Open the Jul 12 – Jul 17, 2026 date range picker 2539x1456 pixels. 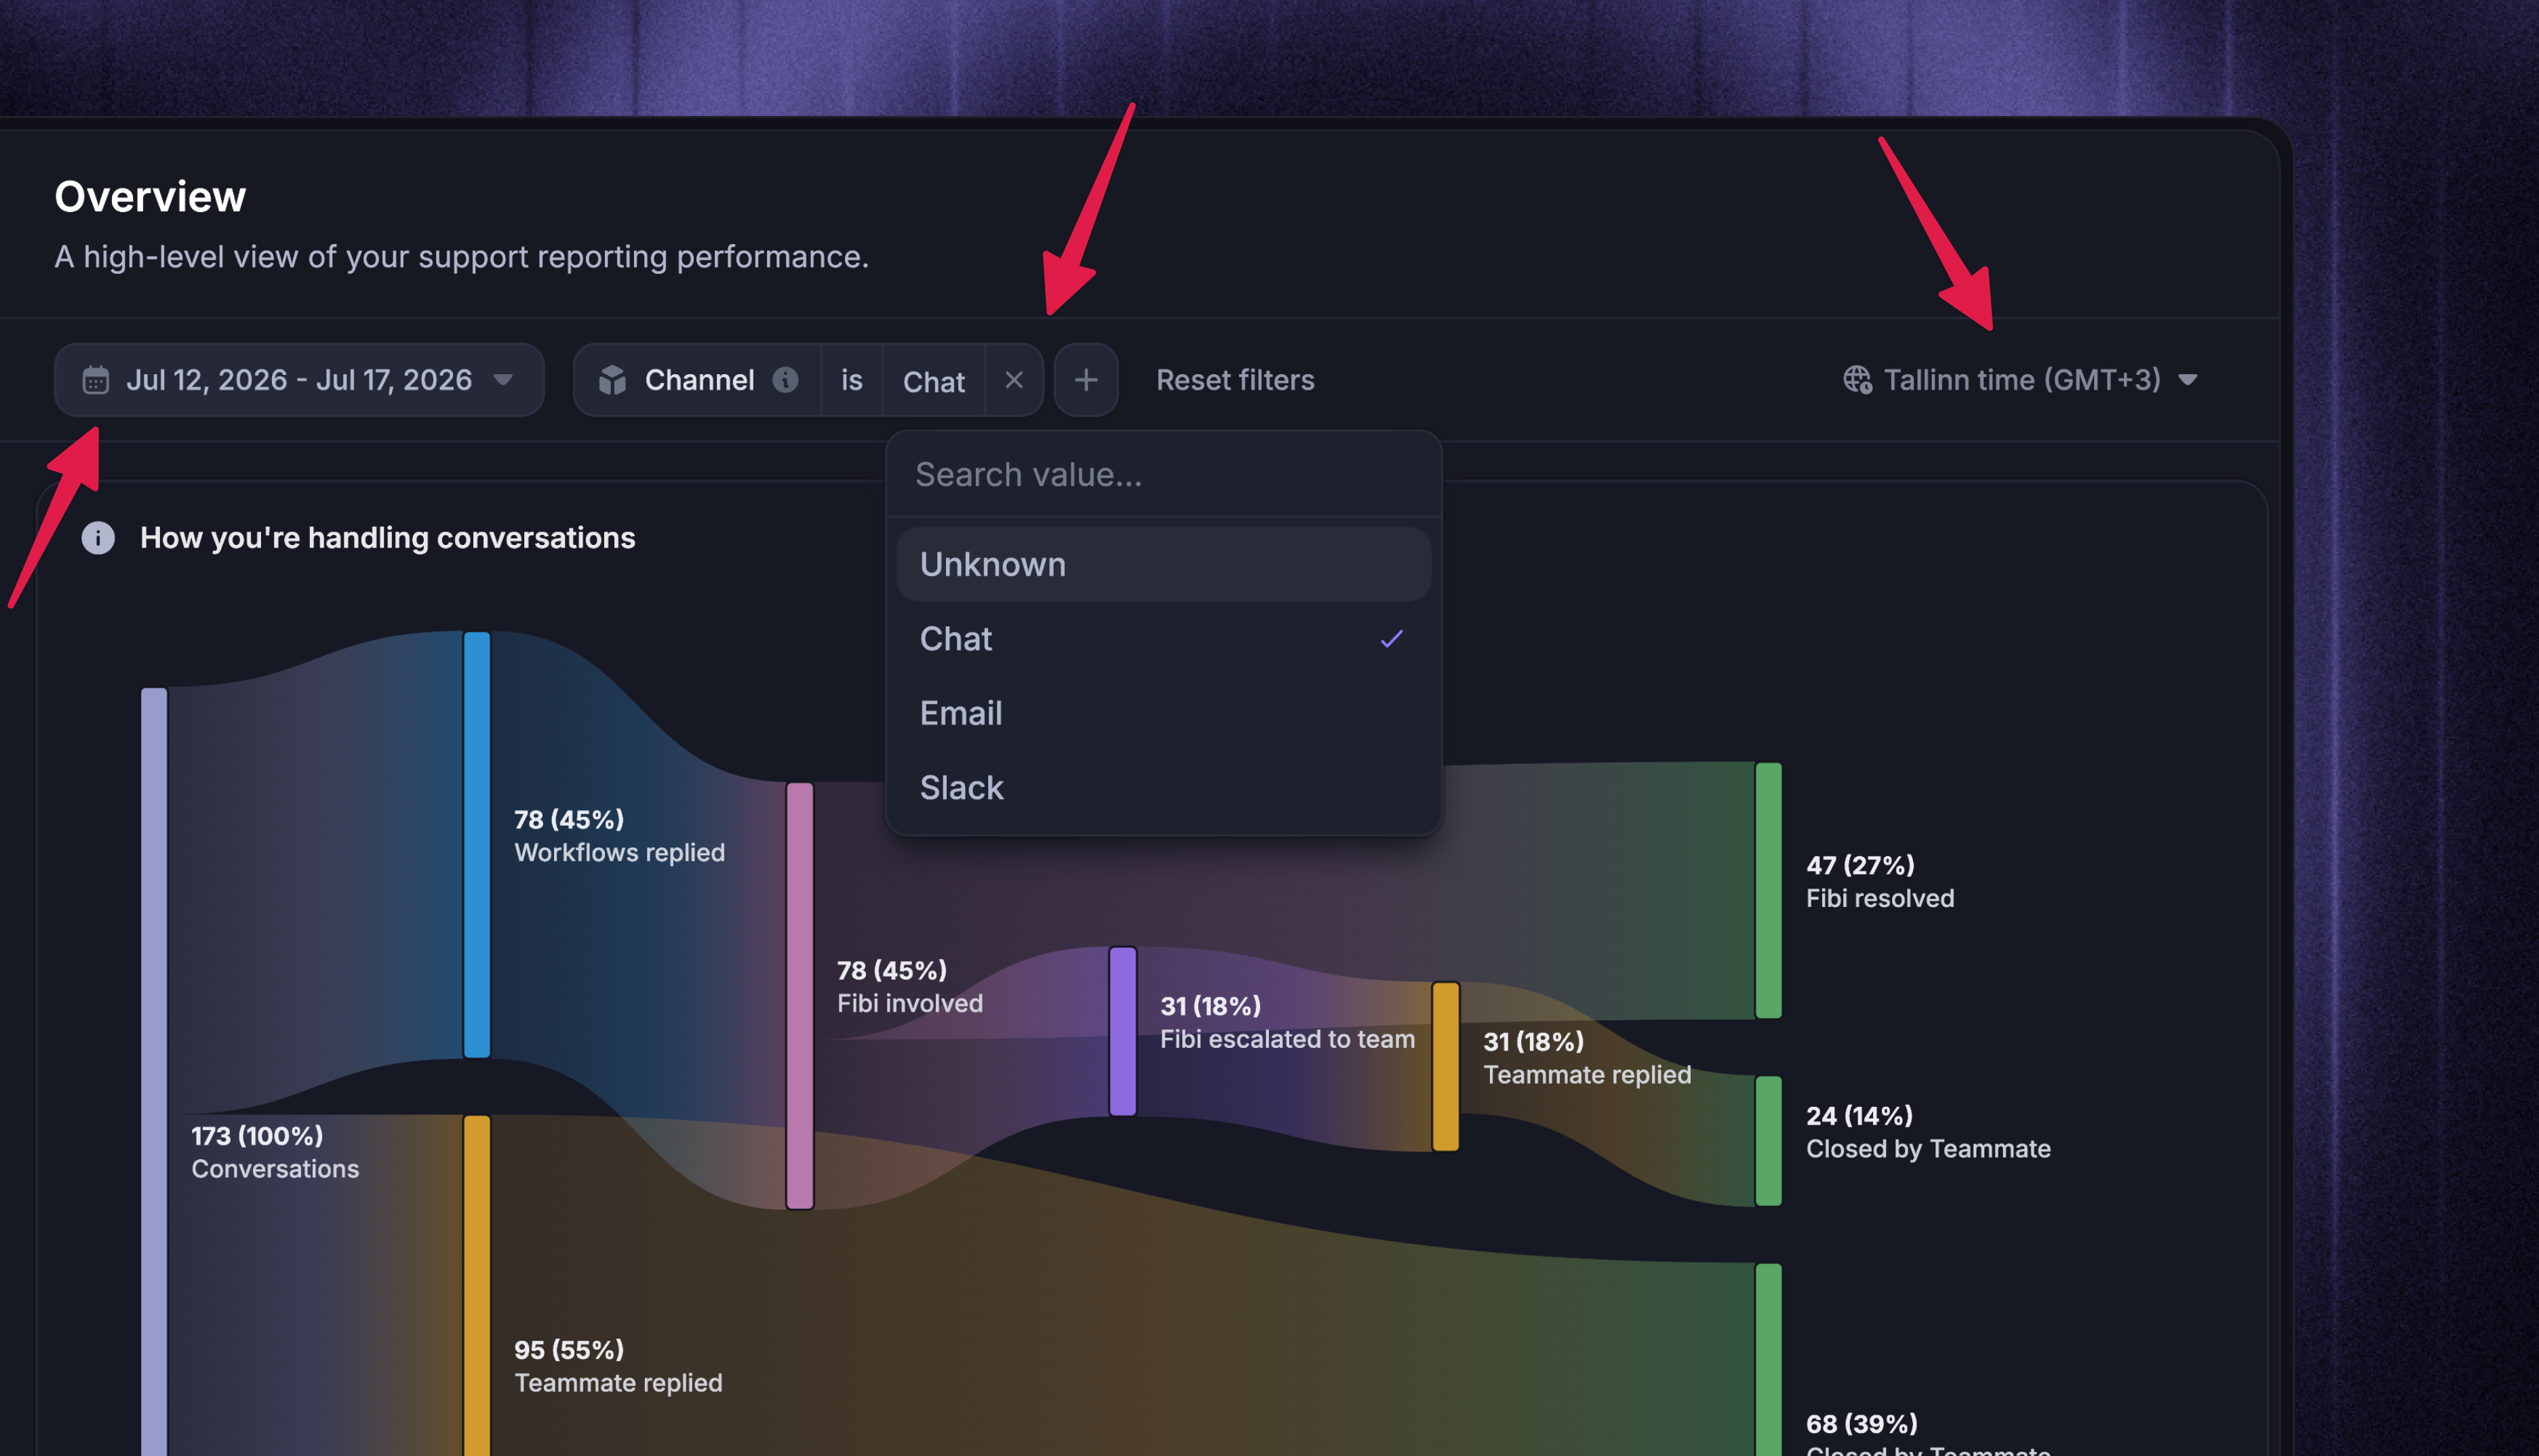click(x=299, y=380)
